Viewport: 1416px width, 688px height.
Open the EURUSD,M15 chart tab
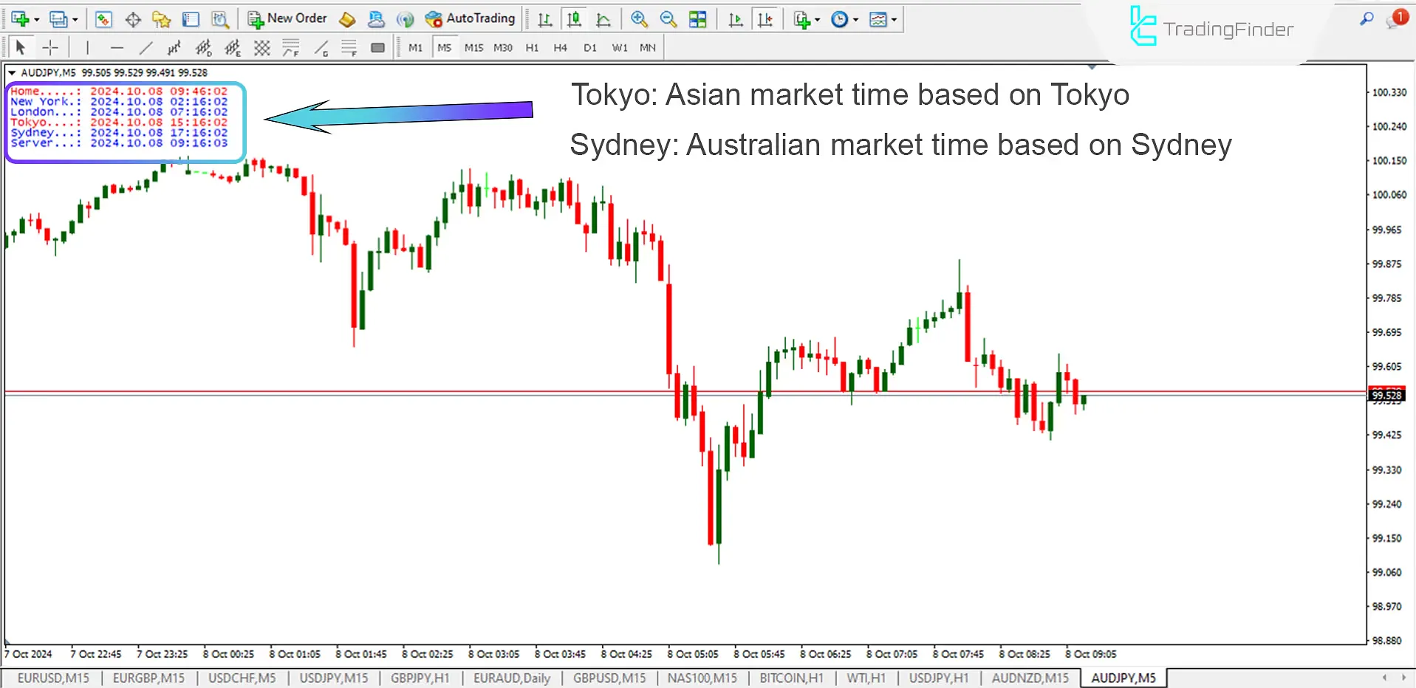52,678
